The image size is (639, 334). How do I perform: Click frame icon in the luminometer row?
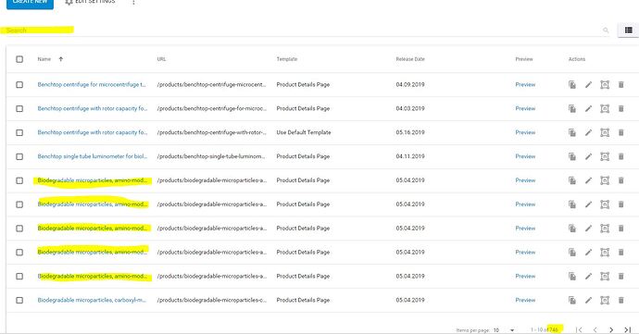605,156
